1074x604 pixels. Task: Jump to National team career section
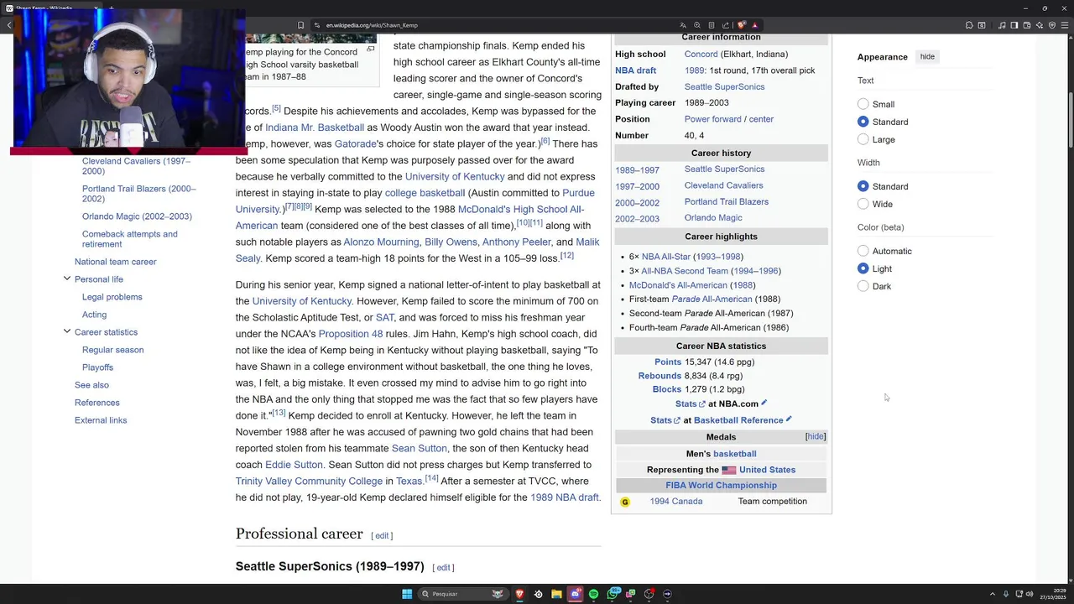[115, 262]
